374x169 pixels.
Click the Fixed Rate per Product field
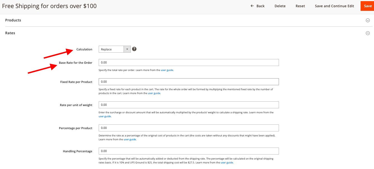coord(189,82)
